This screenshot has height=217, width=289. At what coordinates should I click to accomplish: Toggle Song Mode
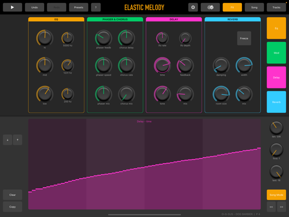[276, 195]
